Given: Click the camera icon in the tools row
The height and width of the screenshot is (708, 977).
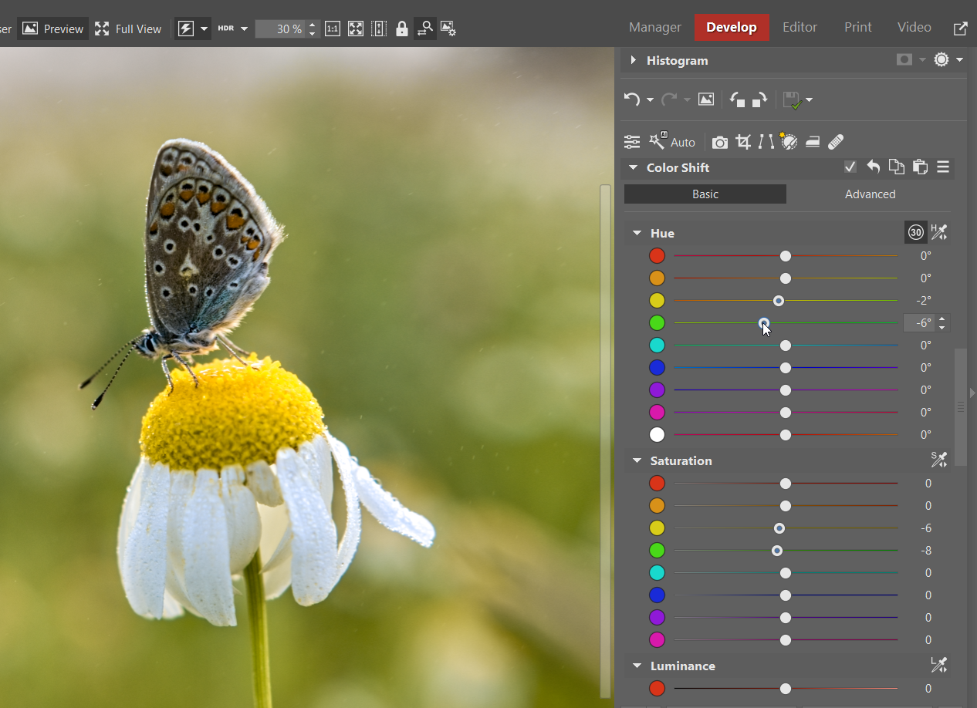Looking at the screenshot, I should tap(719, 142).
